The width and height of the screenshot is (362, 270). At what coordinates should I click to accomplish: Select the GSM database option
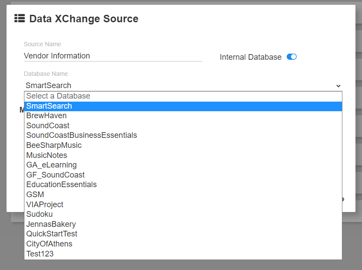point(35,195)
